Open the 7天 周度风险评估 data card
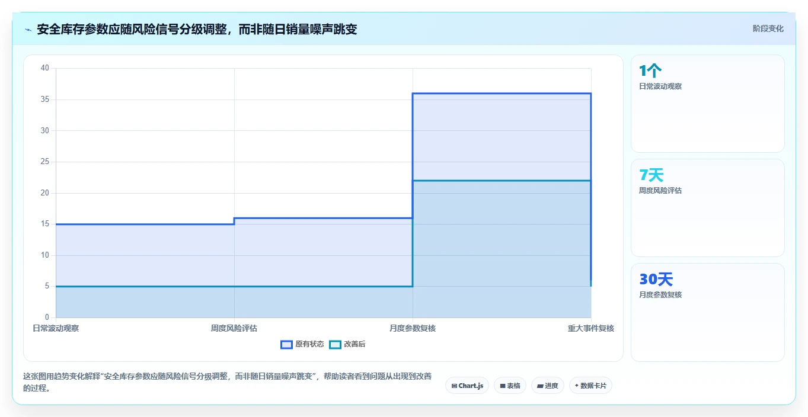The width and height of the screenshot is (808, 417). click(707, 208)
